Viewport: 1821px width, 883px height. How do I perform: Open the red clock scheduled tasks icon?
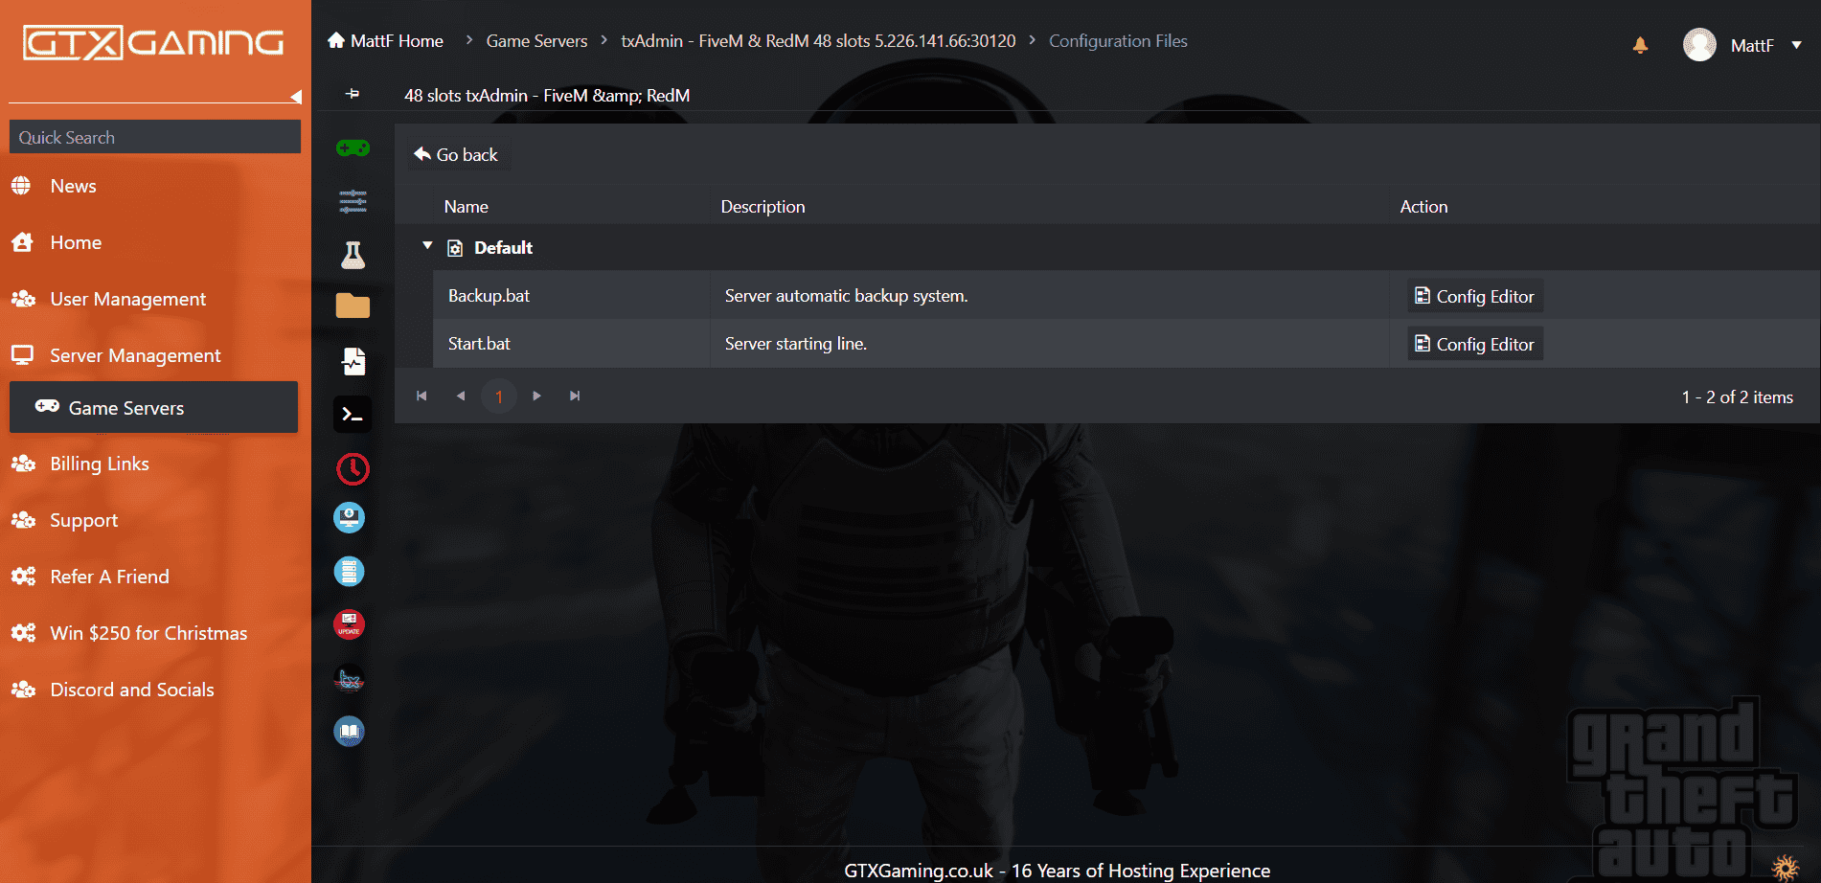point(353,468)
